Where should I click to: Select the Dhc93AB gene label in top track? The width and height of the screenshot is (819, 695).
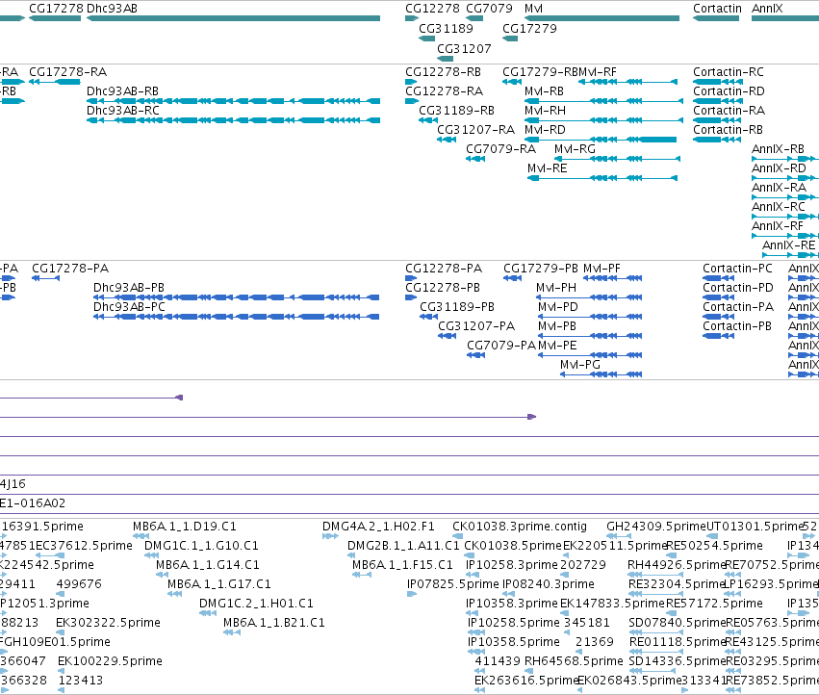point(112,9)
